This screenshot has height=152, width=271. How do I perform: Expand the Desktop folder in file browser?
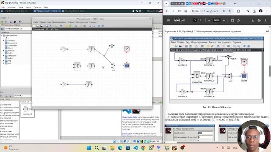point(4,41)
